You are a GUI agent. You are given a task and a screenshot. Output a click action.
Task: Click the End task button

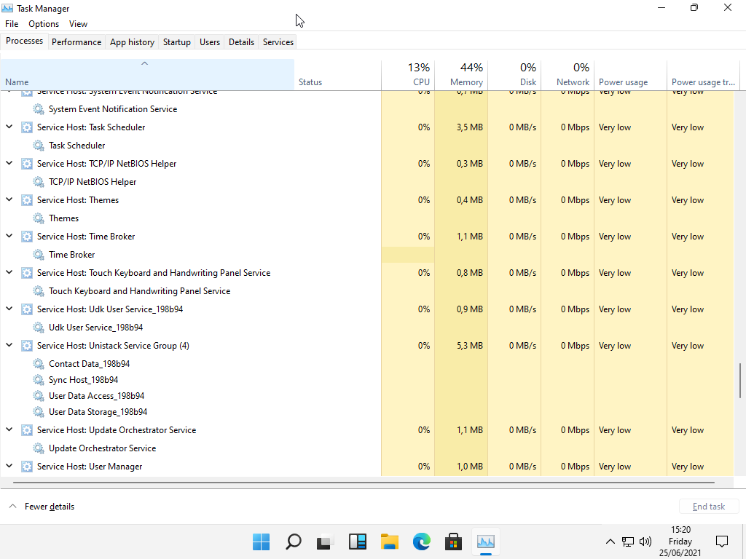709,507
